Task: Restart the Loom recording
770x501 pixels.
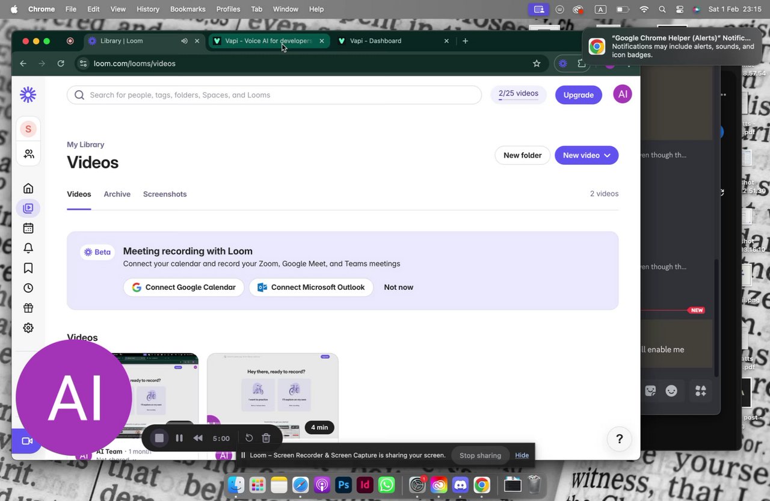Action: click(249, 438)
